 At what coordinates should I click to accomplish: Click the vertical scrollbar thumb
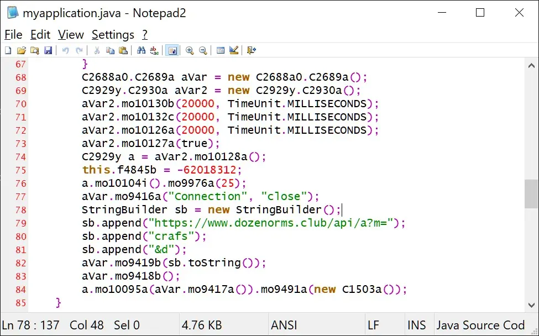(x=531, y=193)
